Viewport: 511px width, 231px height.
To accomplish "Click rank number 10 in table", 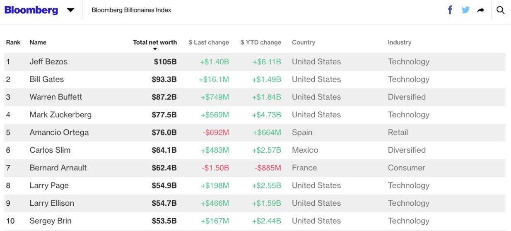I will [10, 221].
